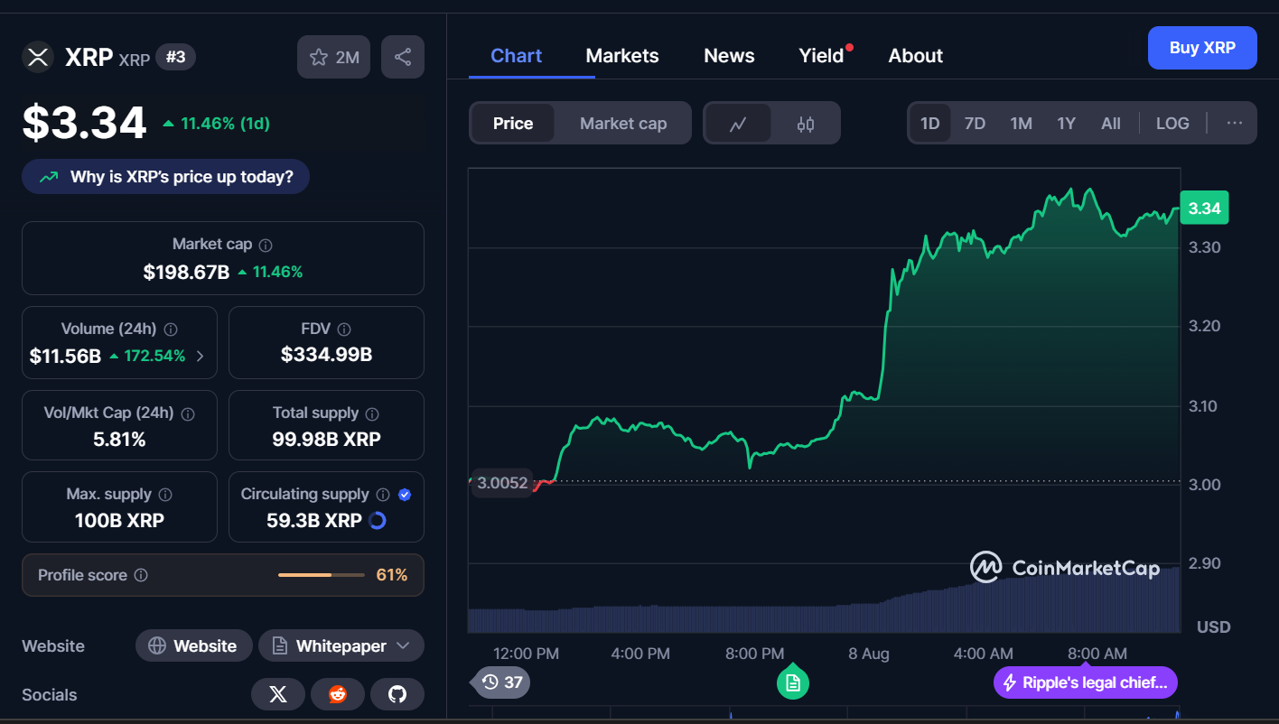Click the verified checkmark beside Circulating supply
This screenshot has width=1279, height=724.
tap(405, 495)
